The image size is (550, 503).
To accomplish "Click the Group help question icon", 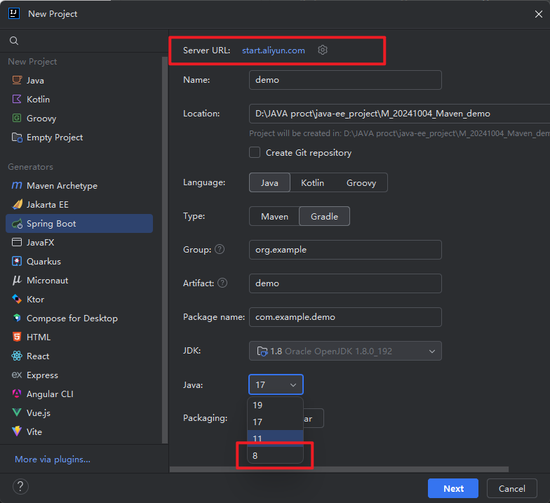I will [x=220, y=250].
